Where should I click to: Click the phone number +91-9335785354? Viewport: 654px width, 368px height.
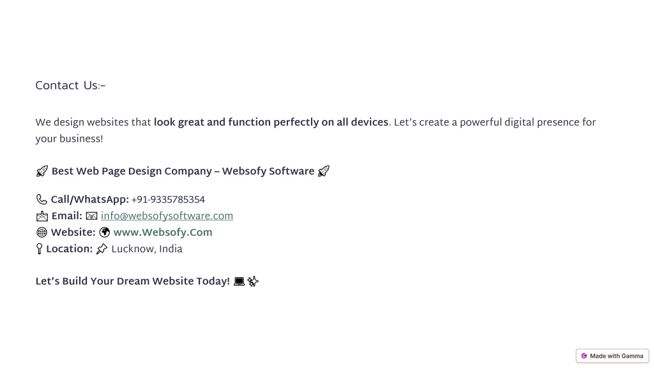pos(168,200)
